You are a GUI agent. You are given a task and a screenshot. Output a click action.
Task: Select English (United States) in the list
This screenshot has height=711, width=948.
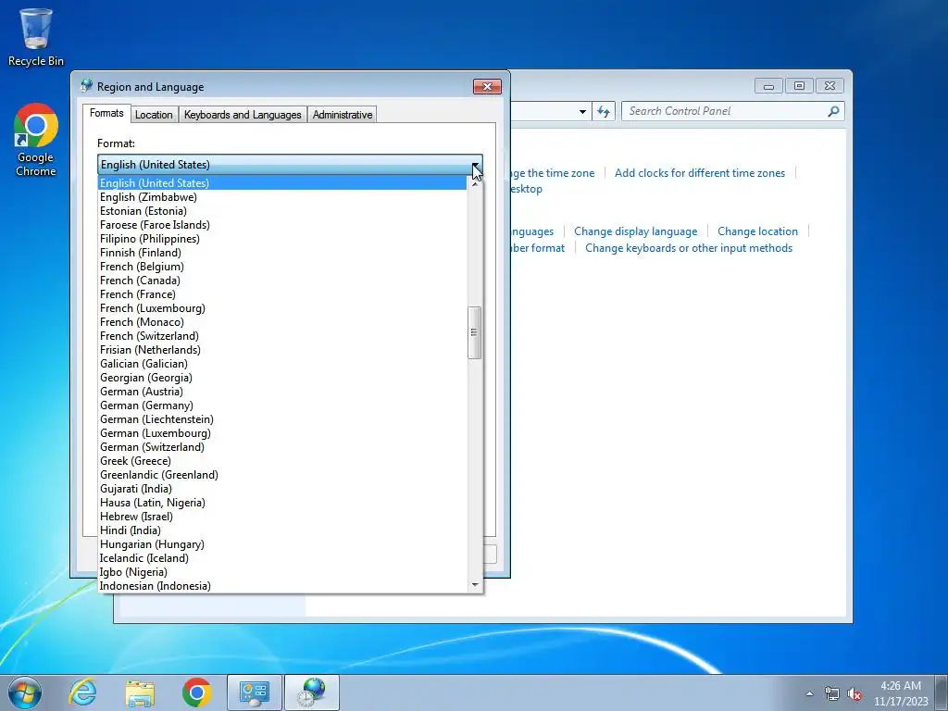(x=282, y=182)
